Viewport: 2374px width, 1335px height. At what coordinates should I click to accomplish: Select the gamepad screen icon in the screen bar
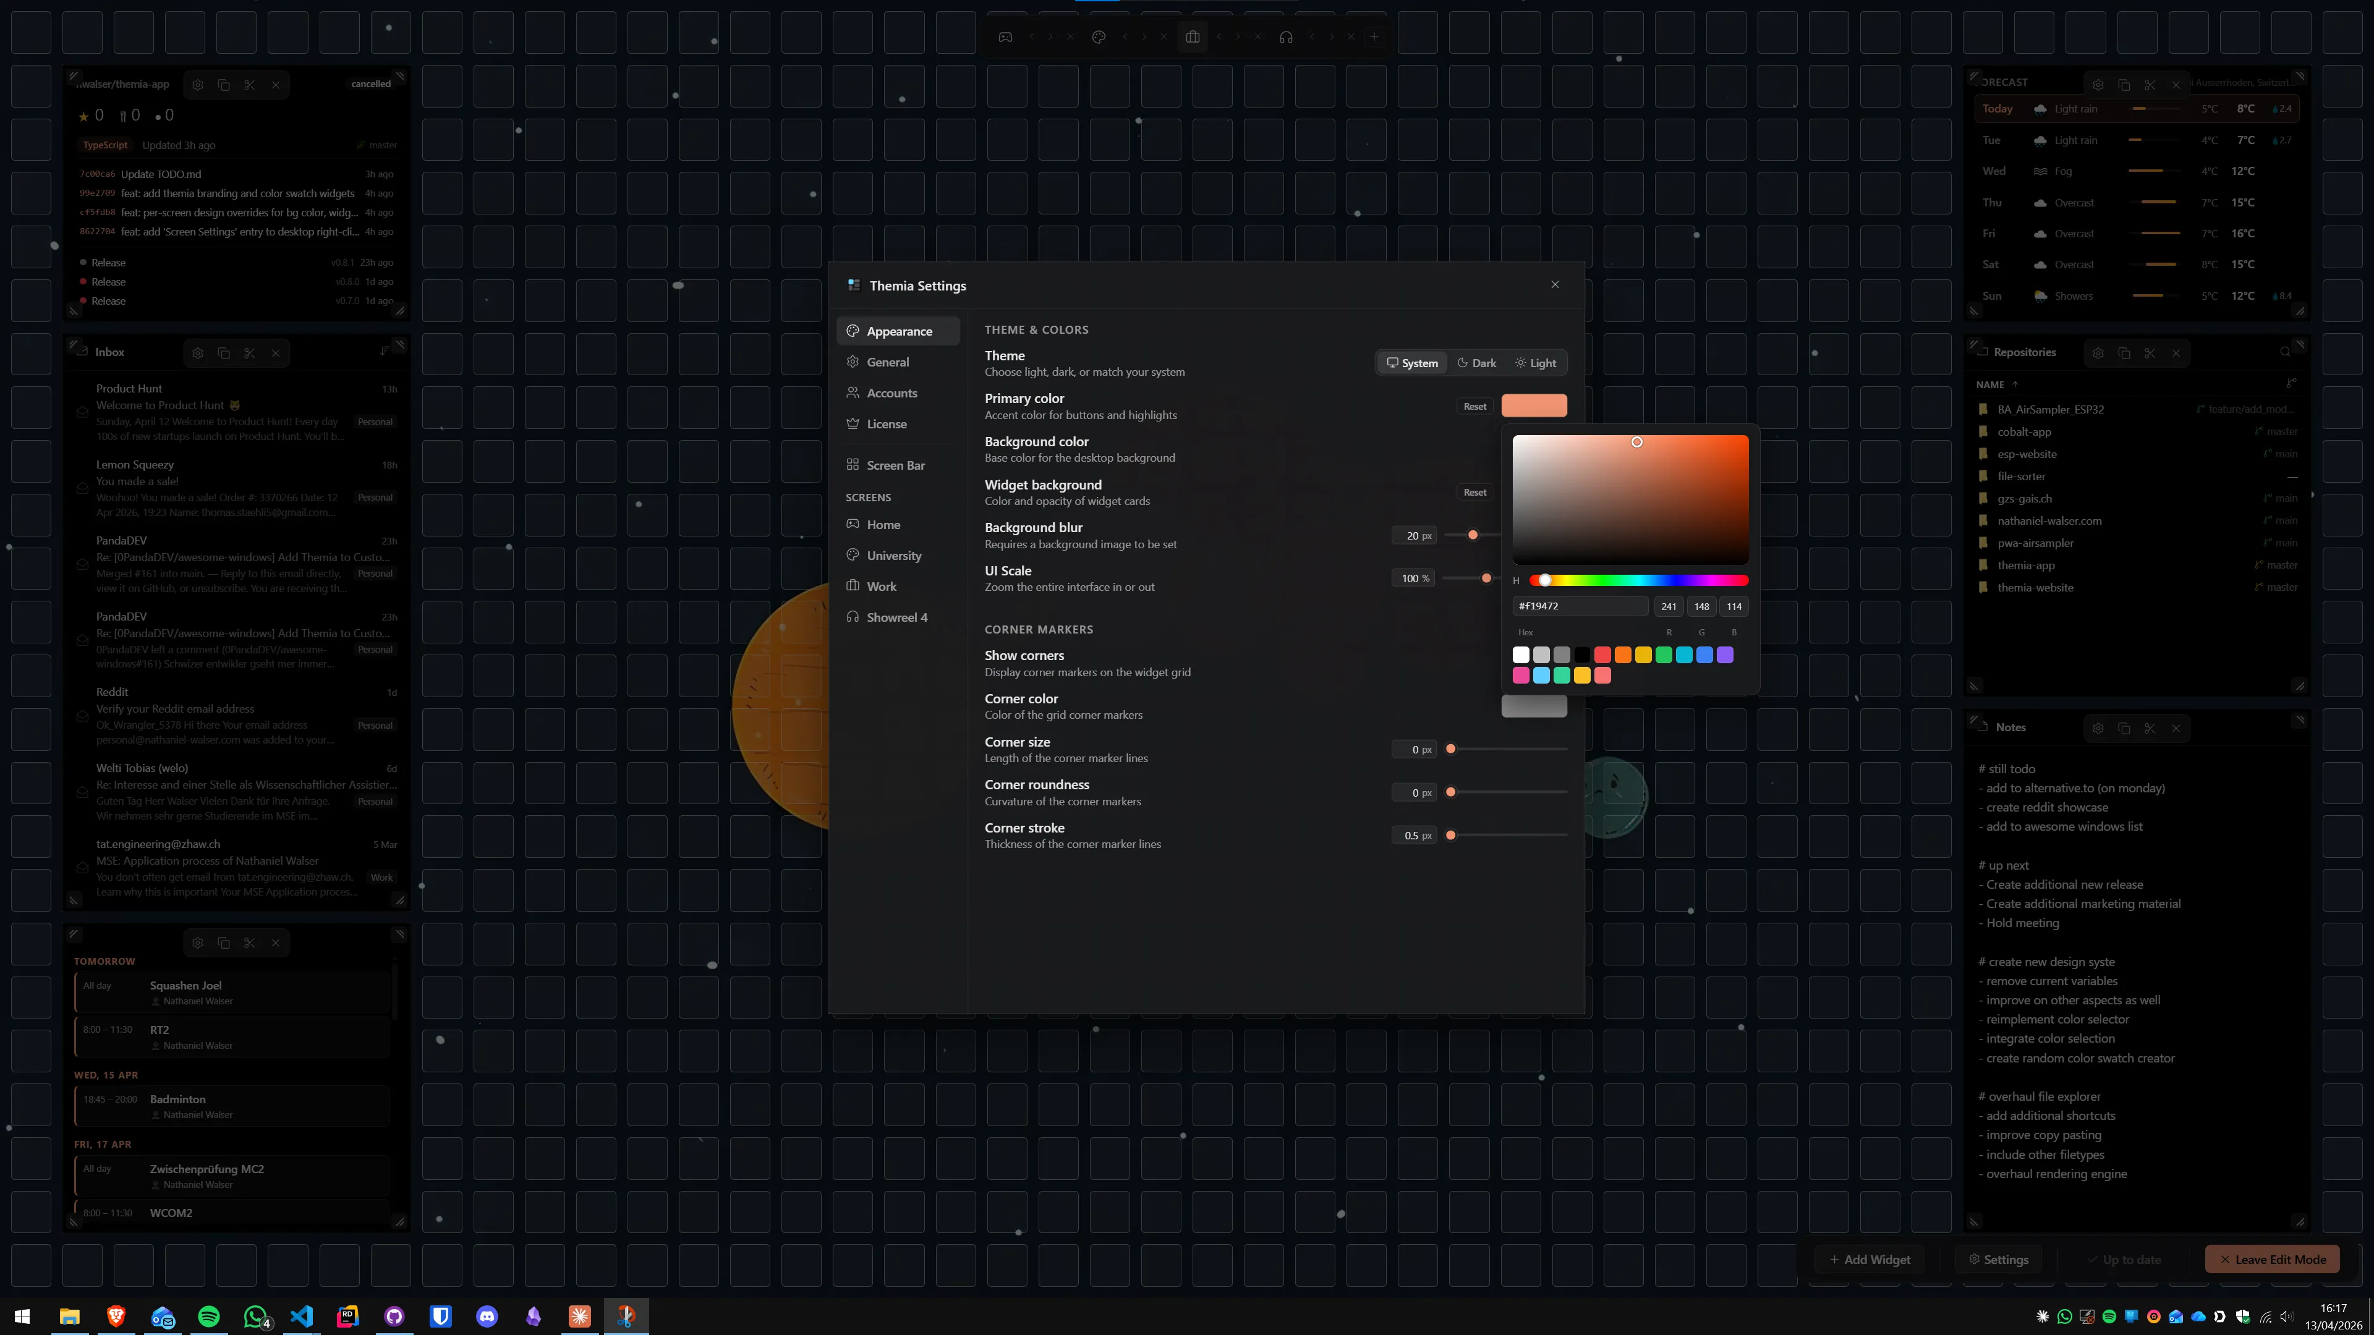(1005, 37)
